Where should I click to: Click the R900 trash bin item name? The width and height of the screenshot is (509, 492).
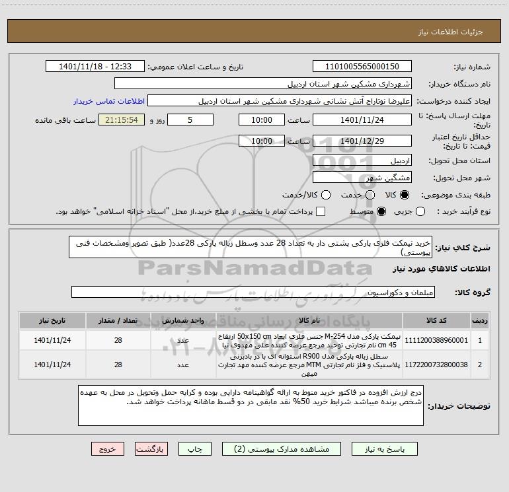click(x=309, y=365)
